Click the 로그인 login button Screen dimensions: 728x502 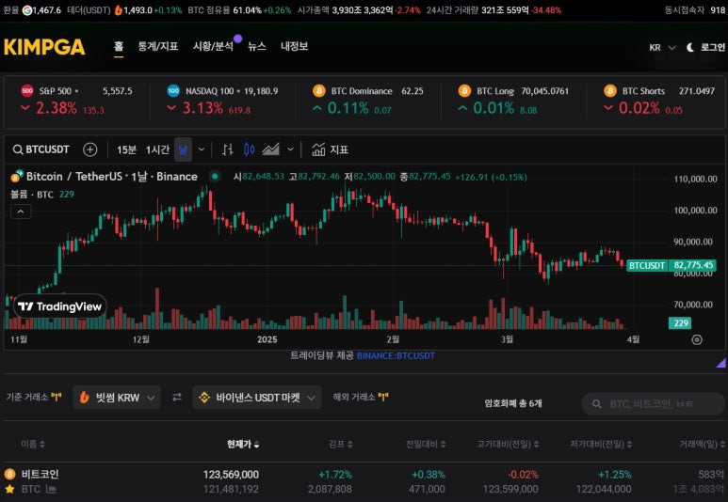pyautogui.click(x=712, y=47)
